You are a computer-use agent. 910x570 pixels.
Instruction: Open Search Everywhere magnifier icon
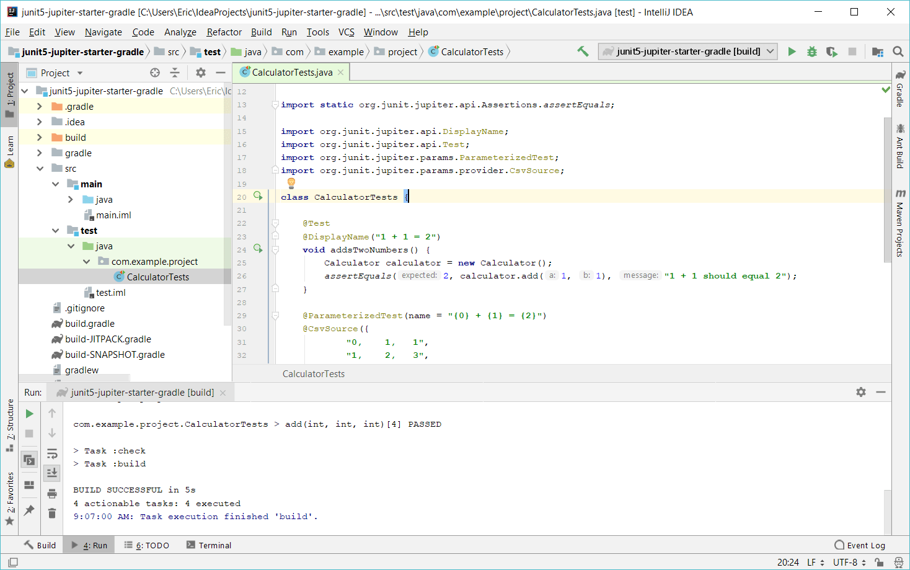point(898,51)
